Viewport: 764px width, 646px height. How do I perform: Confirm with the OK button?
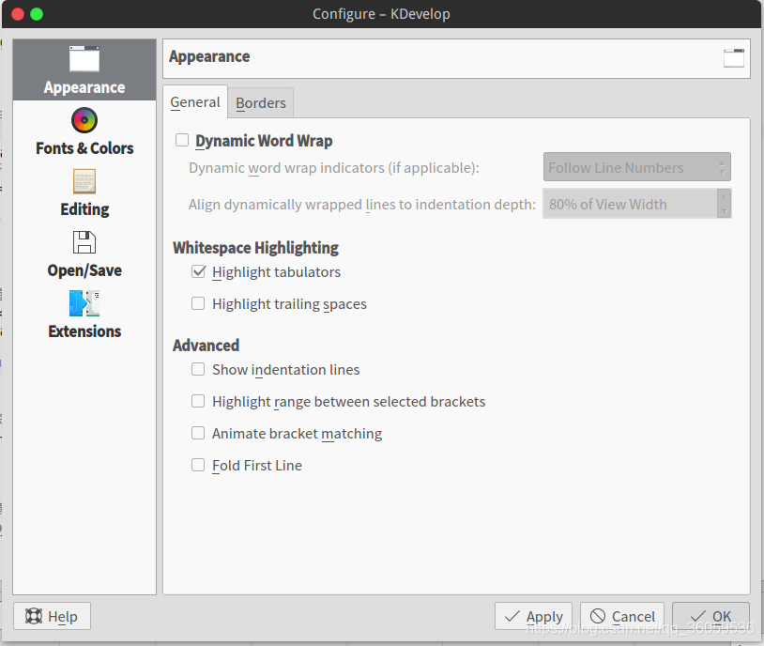711,616
